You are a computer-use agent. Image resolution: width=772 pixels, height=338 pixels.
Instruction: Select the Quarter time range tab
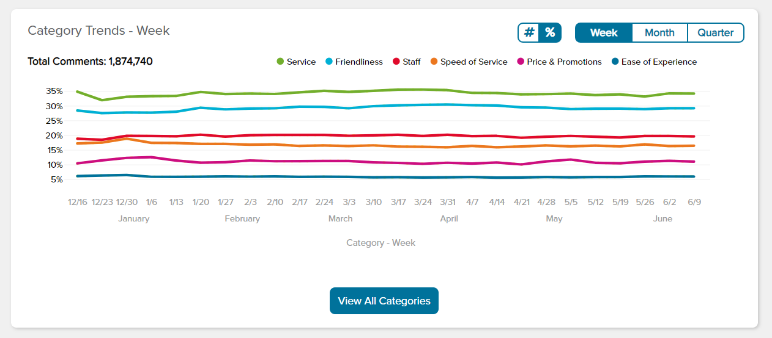click(715, 33)
